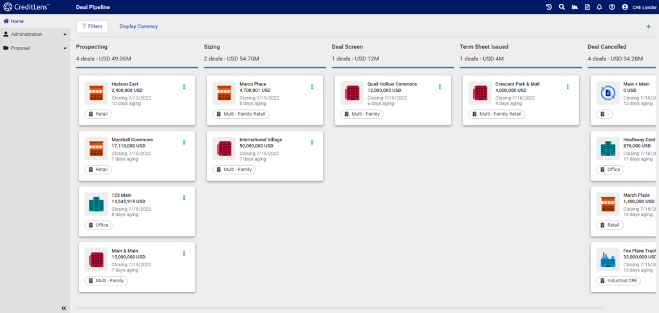The height and width of the screenshot is (313, 659).
Task: Go to Home in the sidebar
Action: point(17,21)
